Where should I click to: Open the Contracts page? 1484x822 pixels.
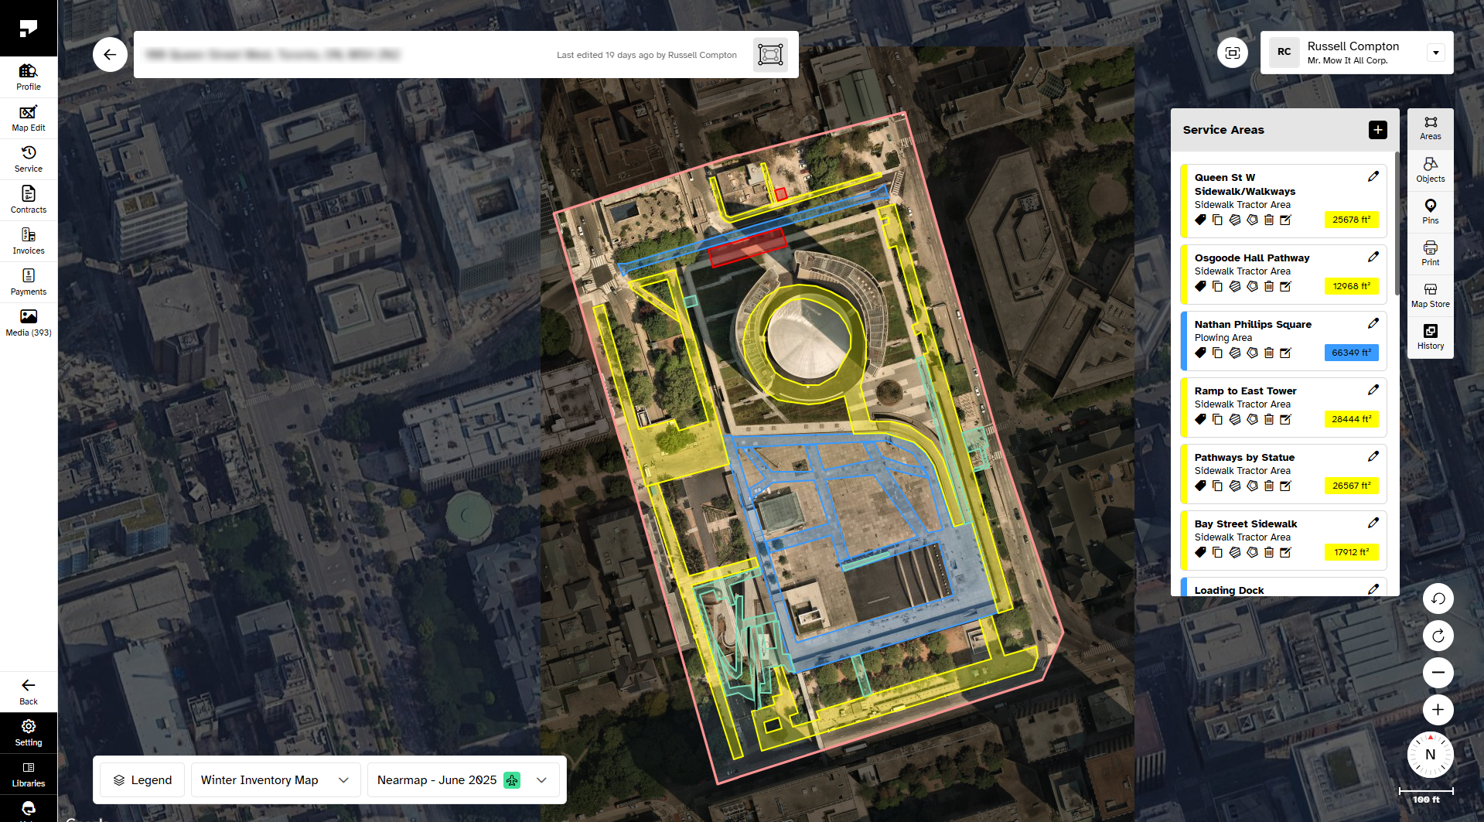(29, 200)
